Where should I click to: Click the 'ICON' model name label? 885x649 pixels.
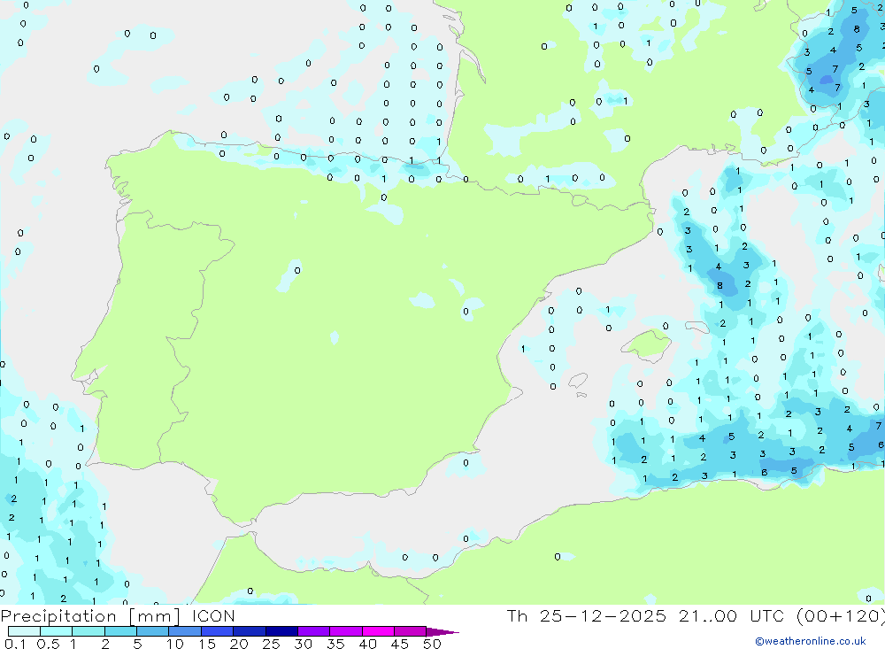(x=213, y=615)
